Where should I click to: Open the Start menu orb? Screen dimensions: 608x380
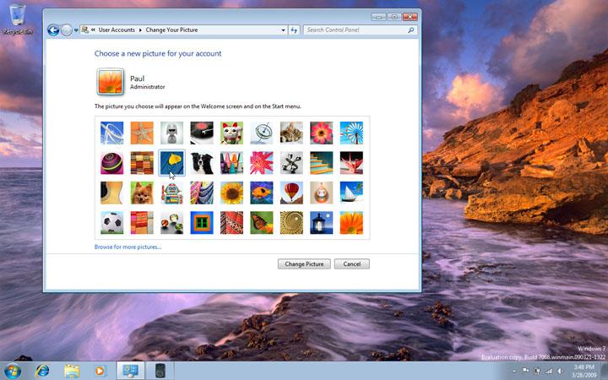13,371
